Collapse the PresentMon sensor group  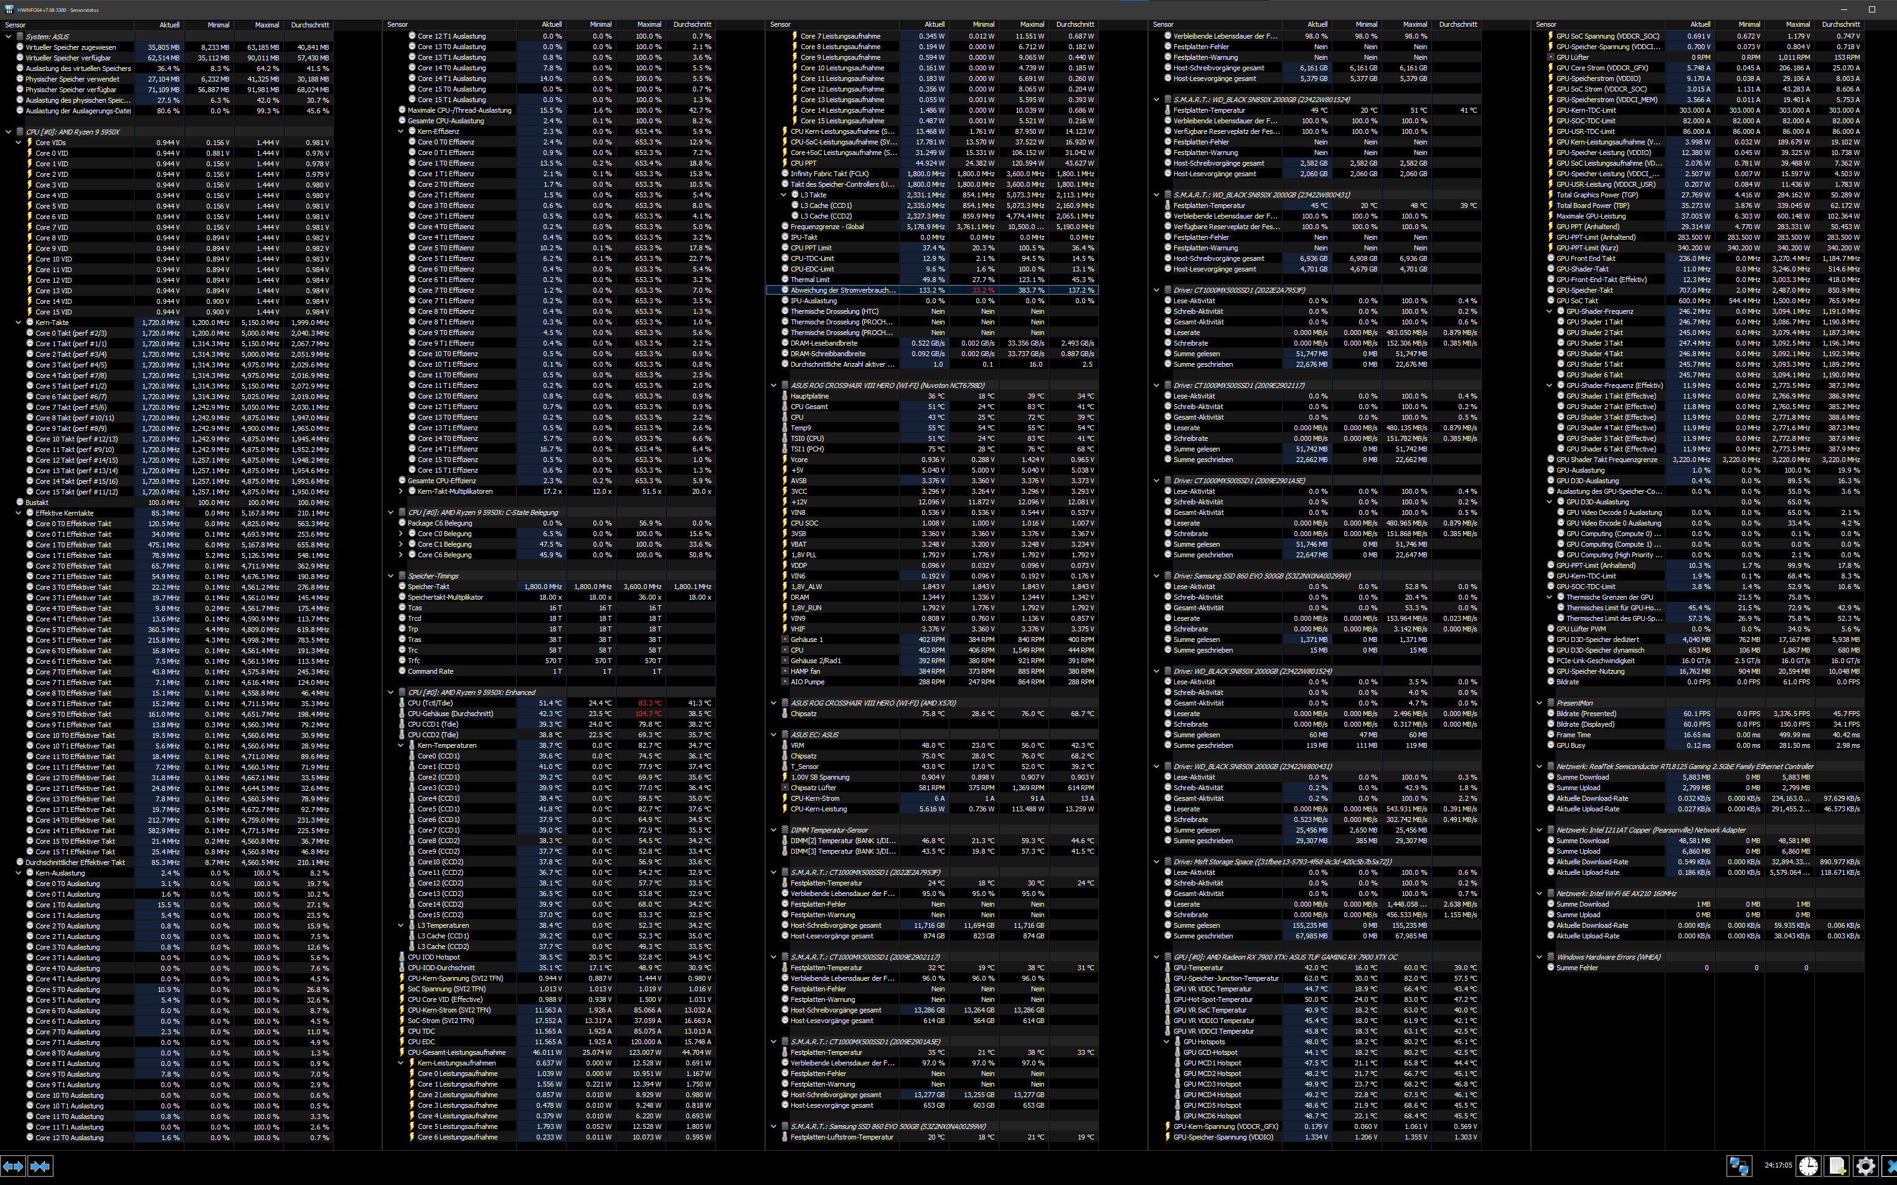pos(1540,703)
